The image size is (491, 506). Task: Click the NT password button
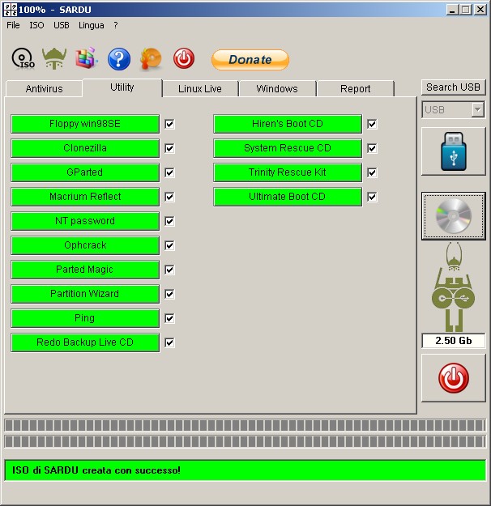(x=85, y=221)
